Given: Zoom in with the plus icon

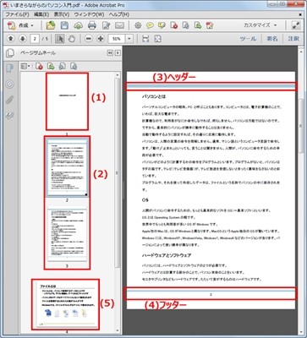Looking at the screenshot, I should [x=101, y=39].
